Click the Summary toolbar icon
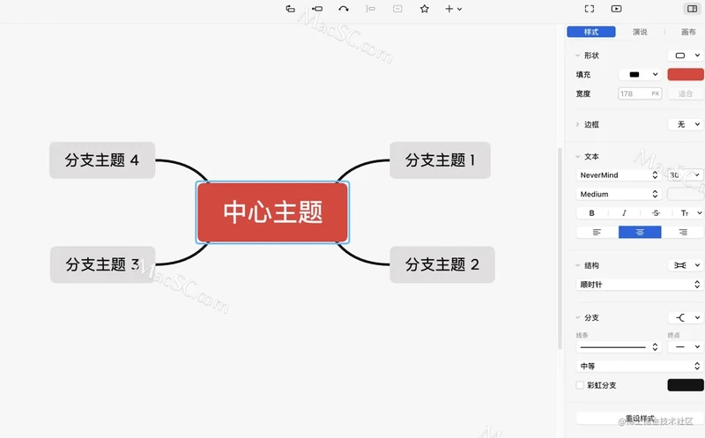This screenshot has height=438, width=705. [397, 9]
